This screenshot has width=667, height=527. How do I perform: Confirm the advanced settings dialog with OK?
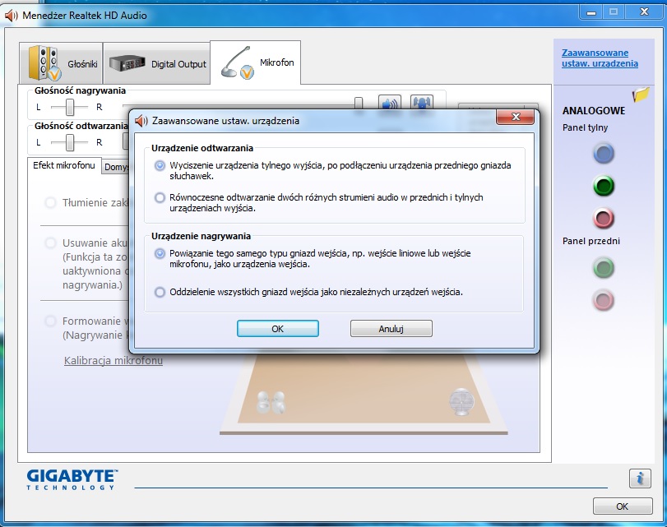pyautogui.click(x=278, y=328)
